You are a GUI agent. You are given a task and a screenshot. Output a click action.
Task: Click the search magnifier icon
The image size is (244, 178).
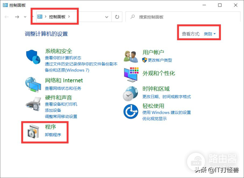[x=133, y=17]
